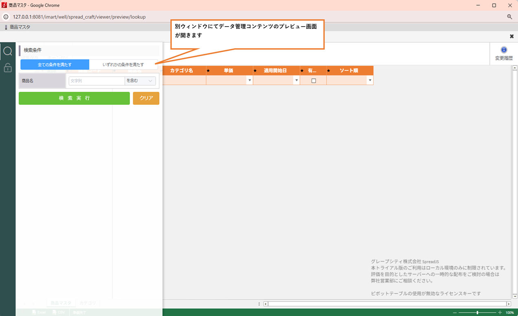
Task: Click the 商品名 text input field
Action: (x=97, y=81)
